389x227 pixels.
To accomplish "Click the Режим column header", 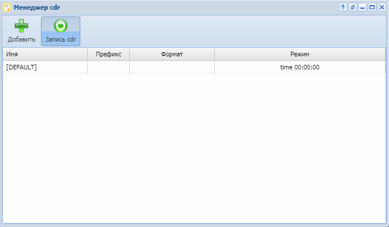I will click(x=300, y=54).
